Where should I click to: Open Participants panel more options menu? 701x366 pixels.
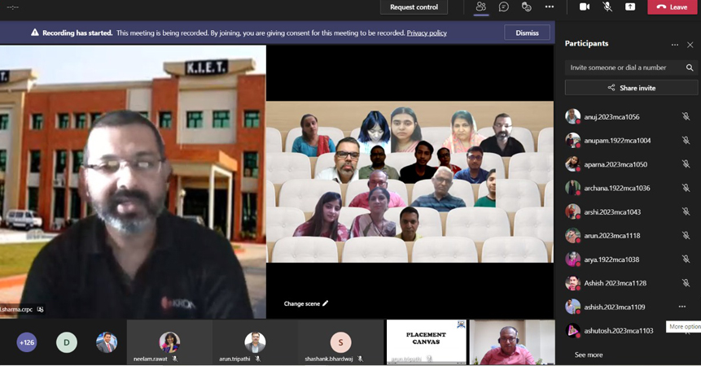coord(674,45)
